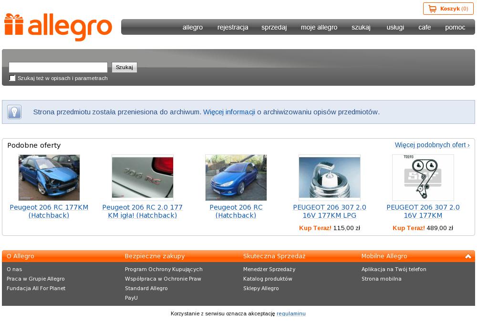Image resolution: width=477 pixels, height=323 pixels.
Task: Click the 'Skuteczna Sprzedaż' footer heading
Action: 274,256
